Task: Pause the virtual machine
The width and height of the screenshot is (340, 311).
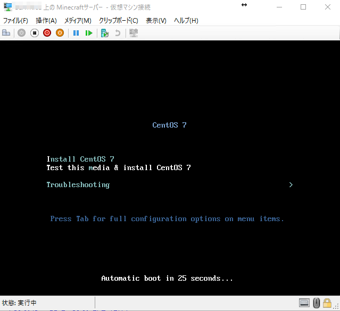Action: pos(76,33)
